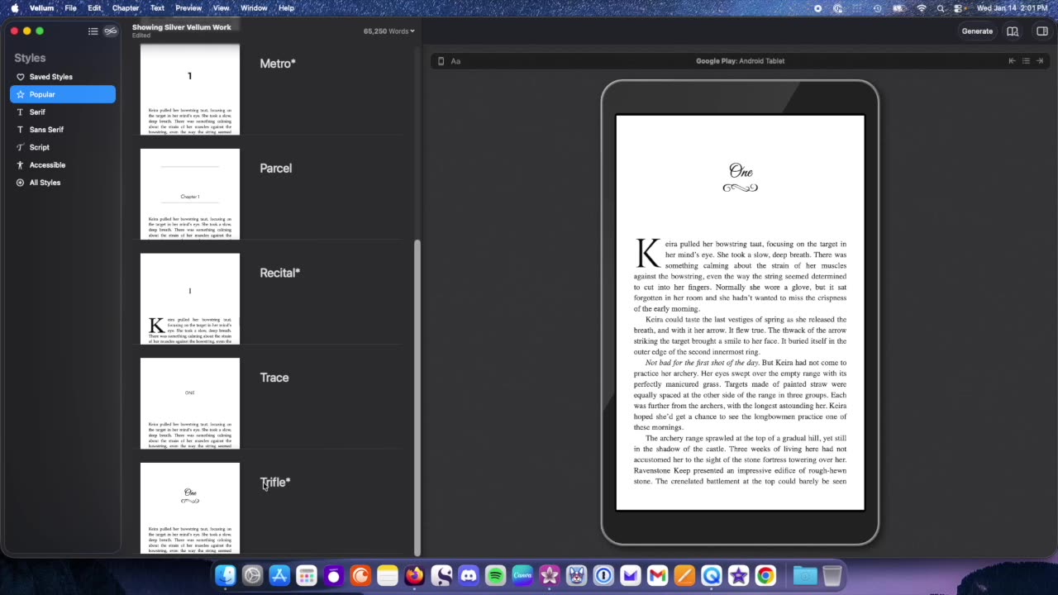Show Serif styles
Image resolution: width=1058 pixels, height=595 pixels.
click(x=63, y=112)
